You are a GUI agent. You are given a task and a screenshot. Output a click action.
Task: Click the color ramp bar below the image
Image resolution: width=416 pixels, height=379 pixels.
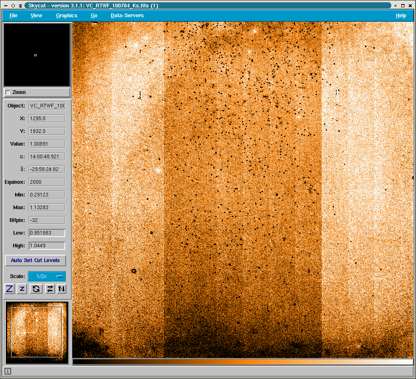(x=242, y=362)
